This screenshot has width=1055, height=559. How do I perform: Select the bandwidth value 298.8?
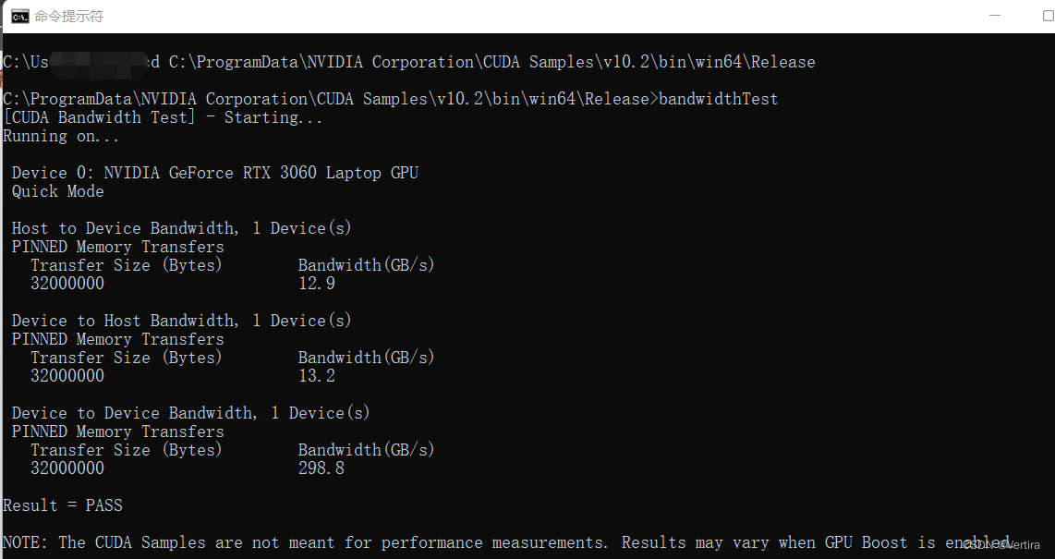320,468
